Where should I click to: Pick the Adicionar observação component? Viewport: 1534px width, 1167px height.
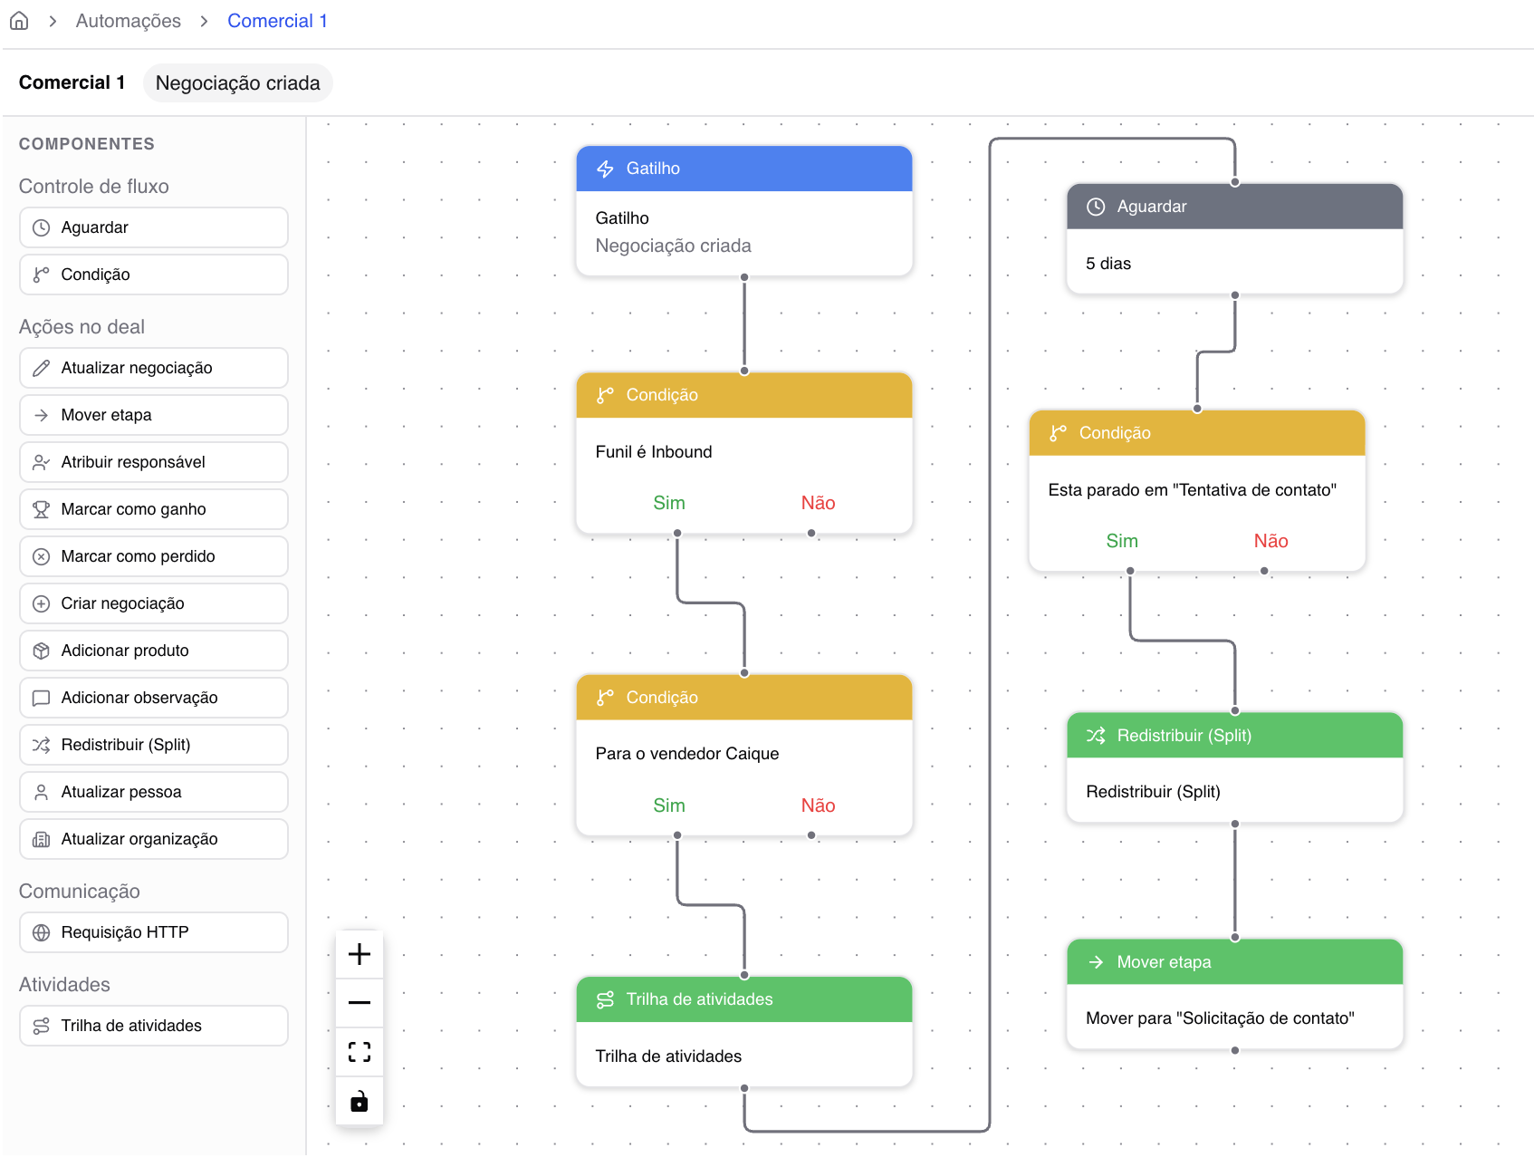153,698
